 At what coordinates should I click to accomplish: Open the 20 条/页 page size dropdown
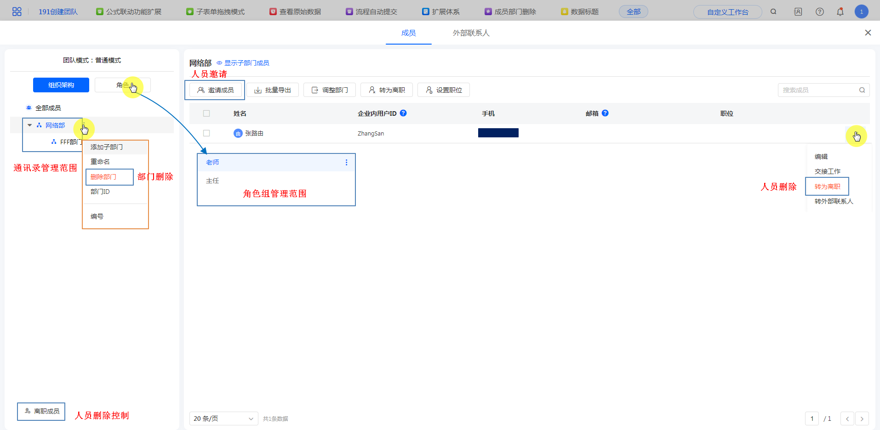223,419
